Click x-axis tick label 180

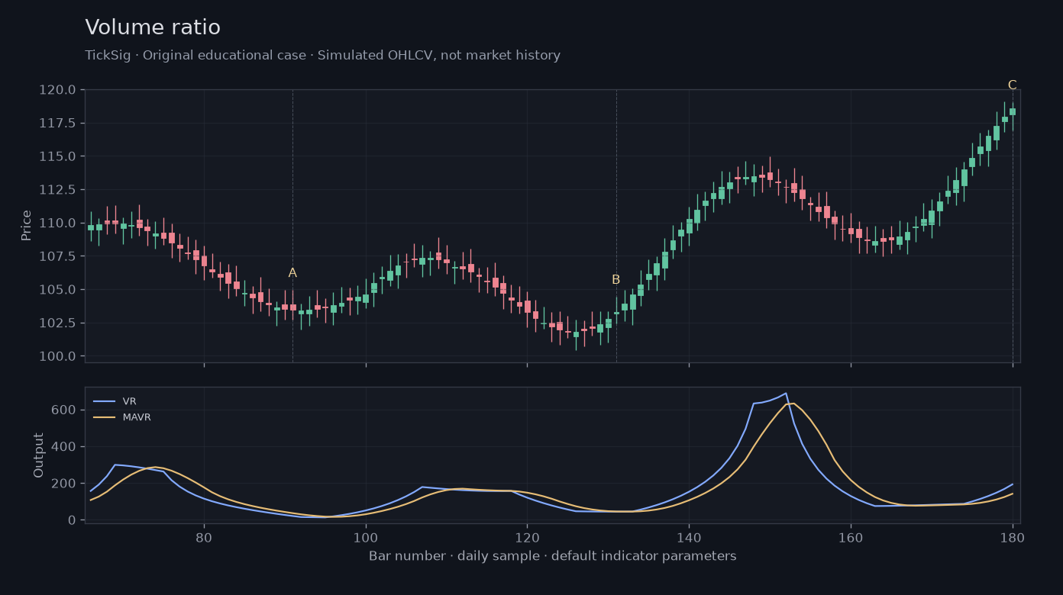(x=1013, y=536)
